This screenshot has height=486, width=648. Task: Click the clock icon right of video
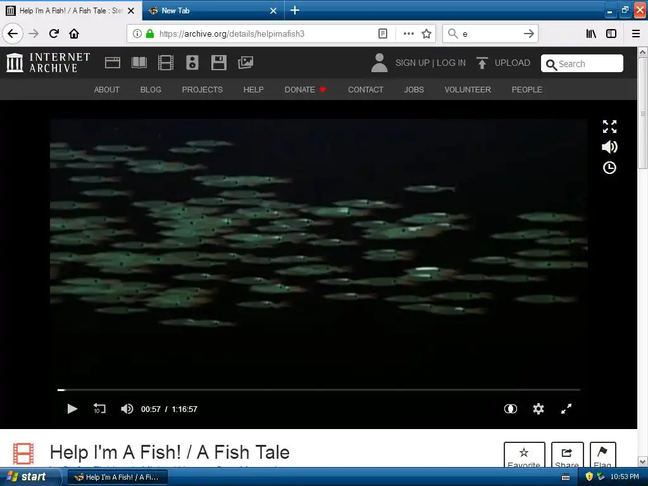(609, 168)
